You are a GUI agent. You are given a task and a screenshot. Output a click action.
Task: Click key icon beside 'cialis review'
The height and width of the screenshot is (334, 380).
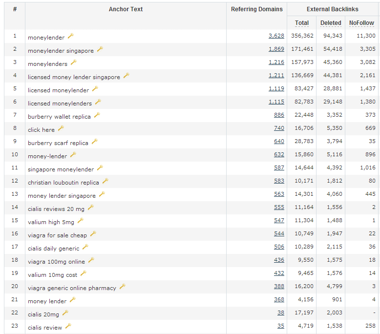[68, 326]
